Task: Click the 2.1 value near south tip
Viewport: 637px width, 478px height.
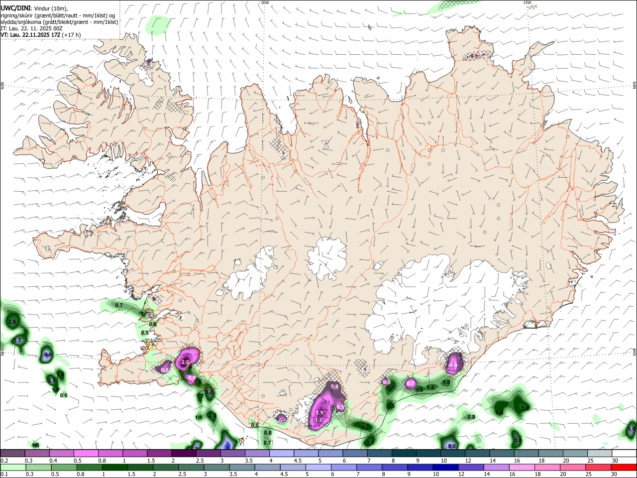Action: [x=370, y=442]
